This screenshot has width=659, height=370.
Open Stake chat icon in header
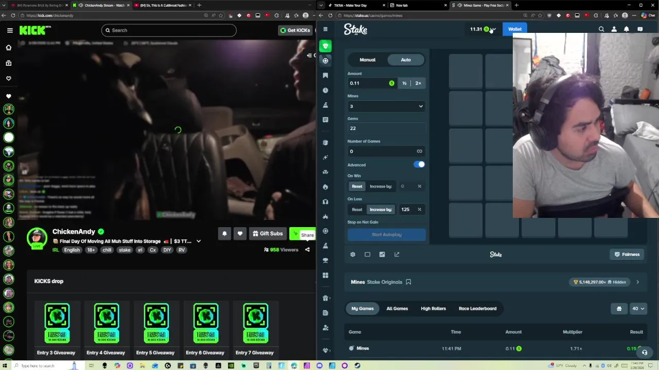[x=640, y=29]
